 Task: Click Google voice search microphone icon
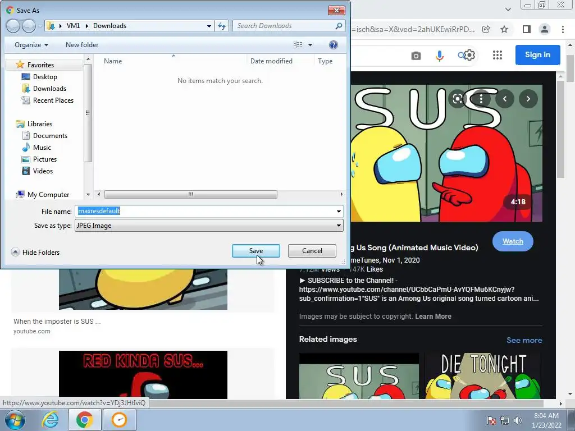point(439,56)
